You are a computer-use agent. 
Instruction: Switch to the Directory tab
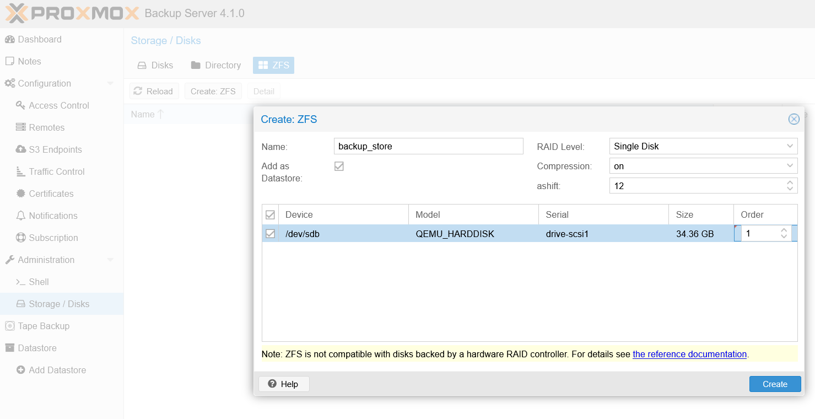point(216,65)
